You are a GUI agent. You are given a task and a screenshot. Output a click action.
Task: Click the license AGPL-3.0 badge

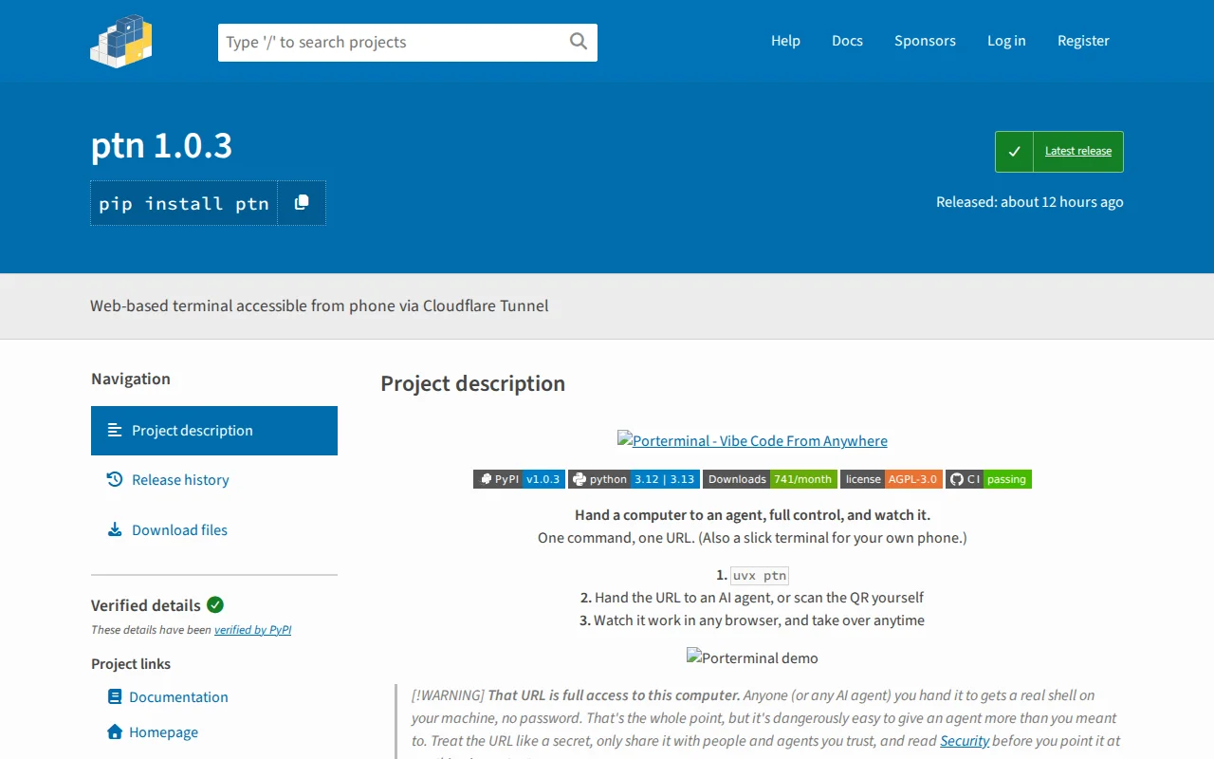point(892,479)
